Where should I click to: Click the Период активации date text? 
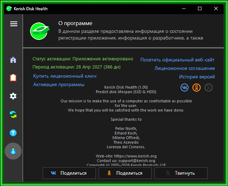tap(76, 67)
